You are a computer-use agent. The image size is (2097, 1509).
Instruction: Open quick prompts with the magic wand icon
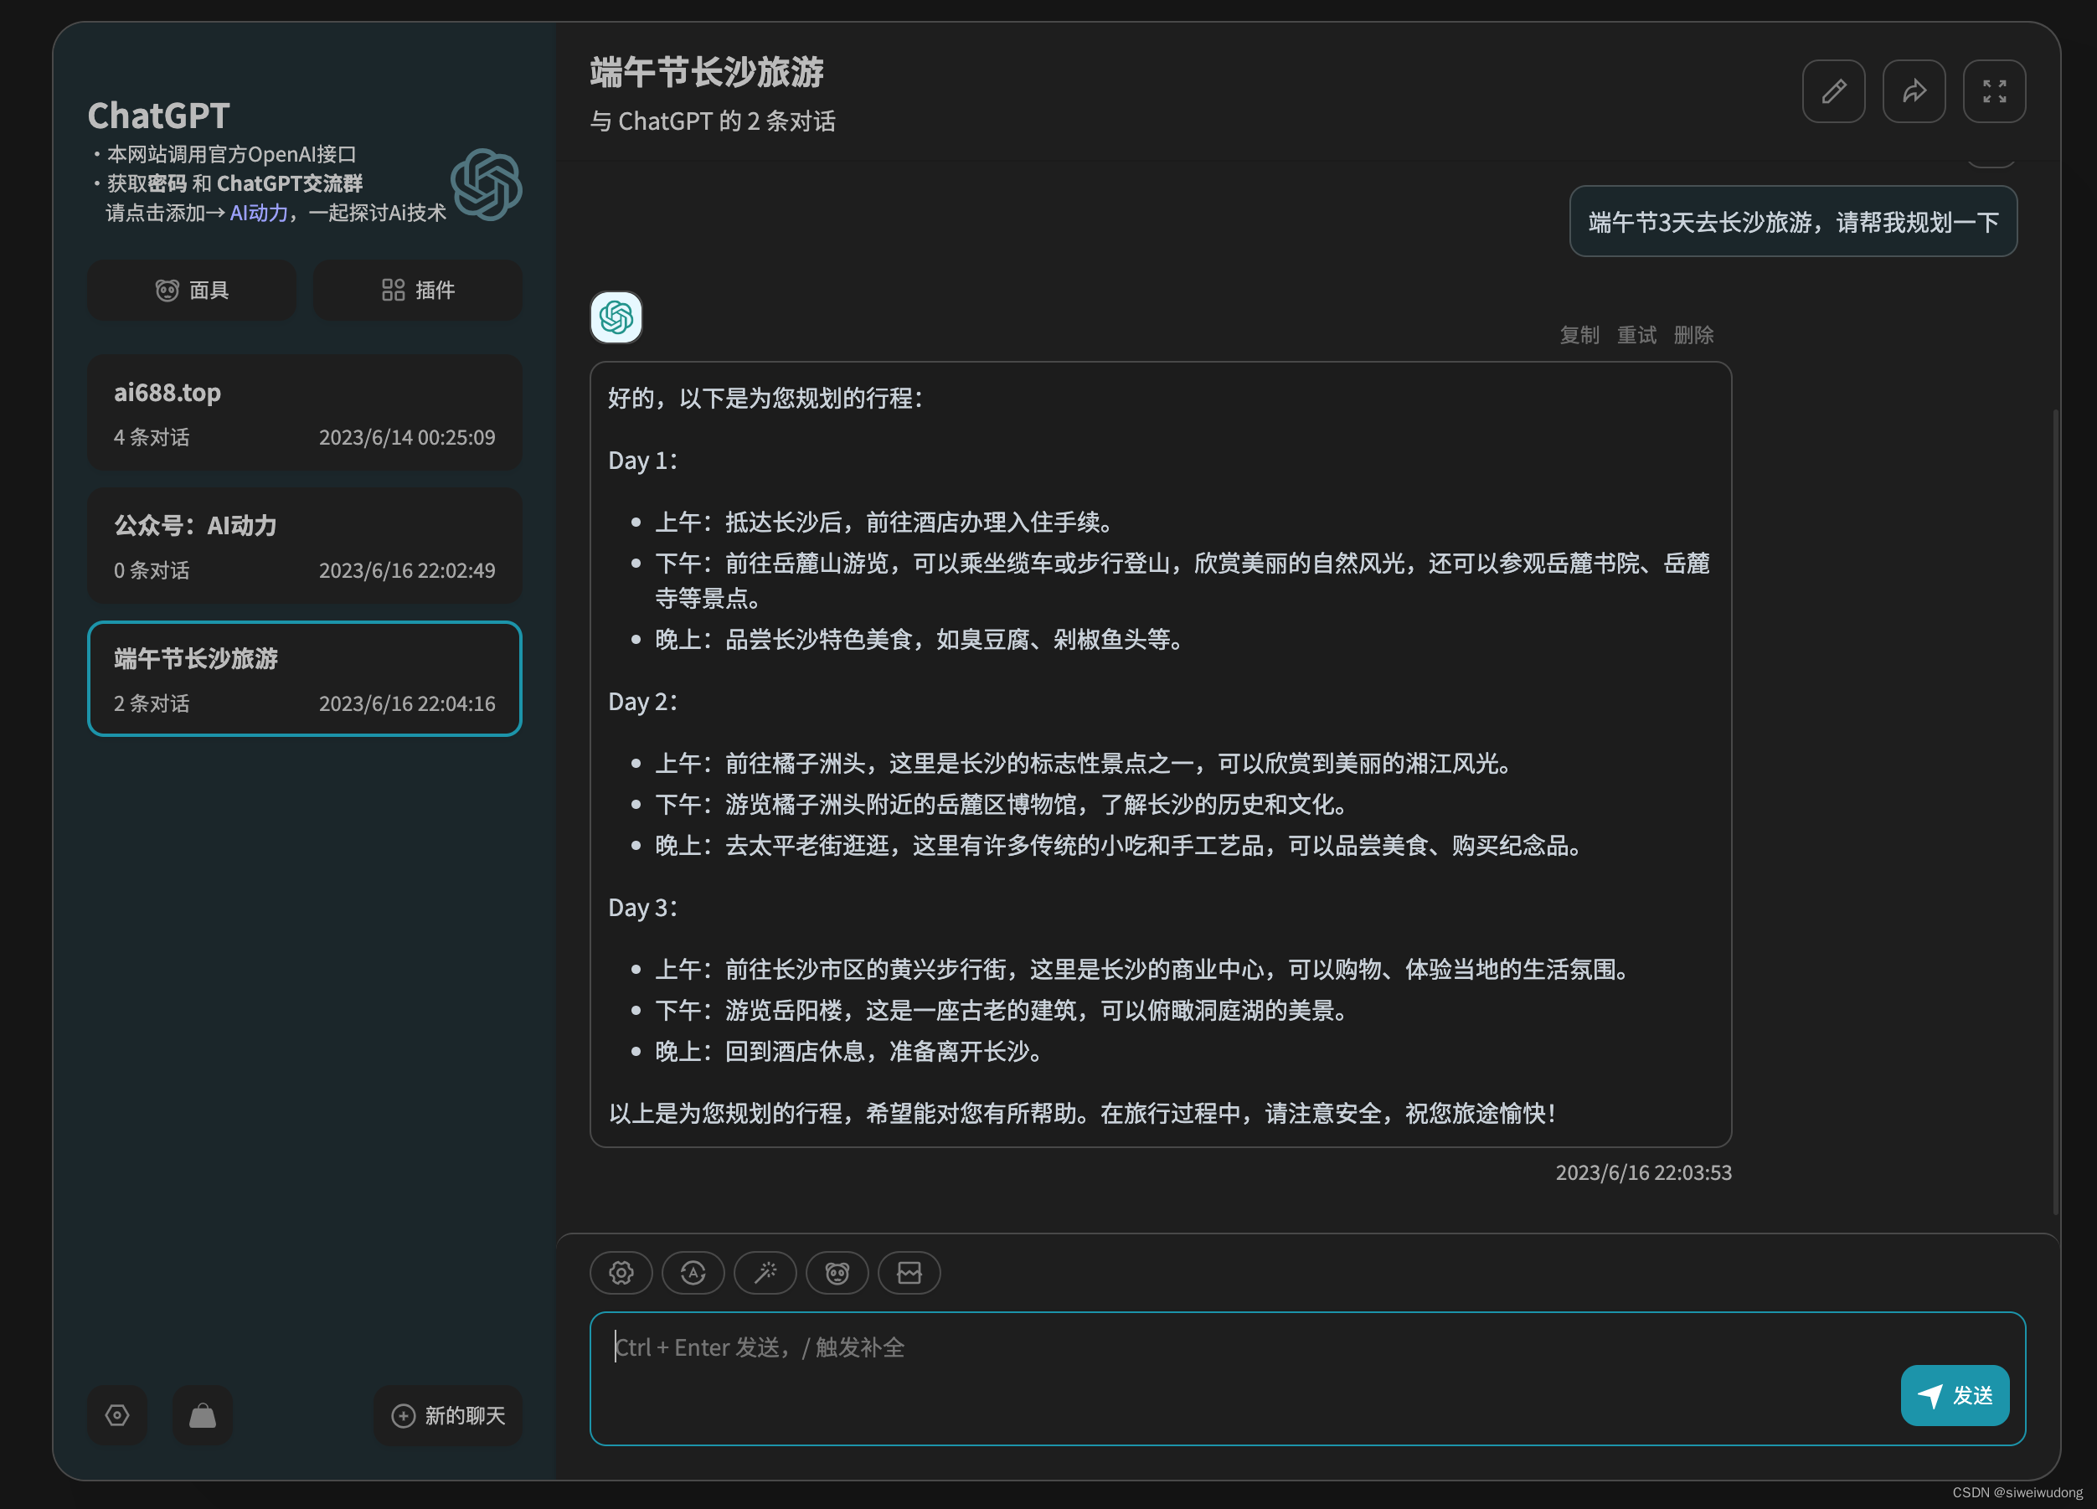click(765, 1272)
